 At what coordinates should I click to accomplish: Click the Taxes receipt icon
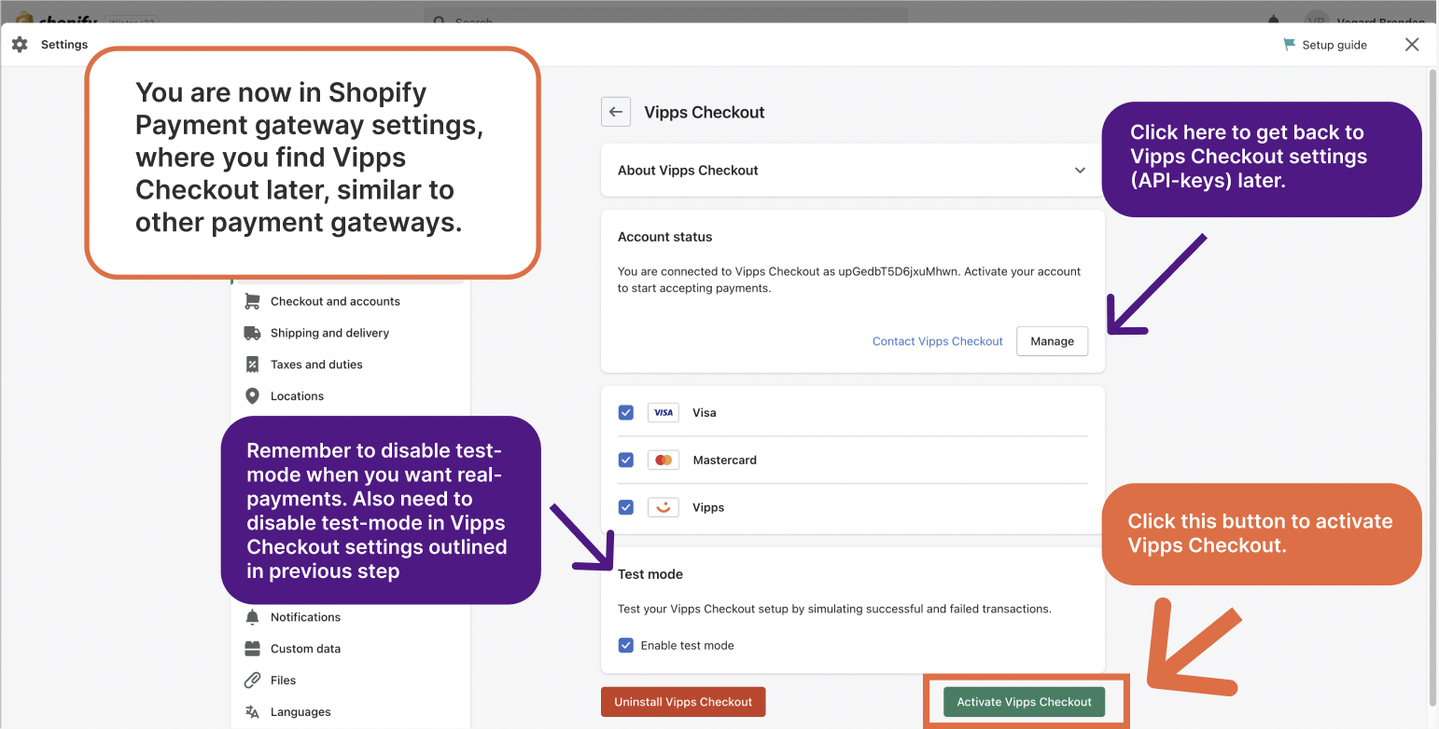pyautogui.click(x=252, y=364)
